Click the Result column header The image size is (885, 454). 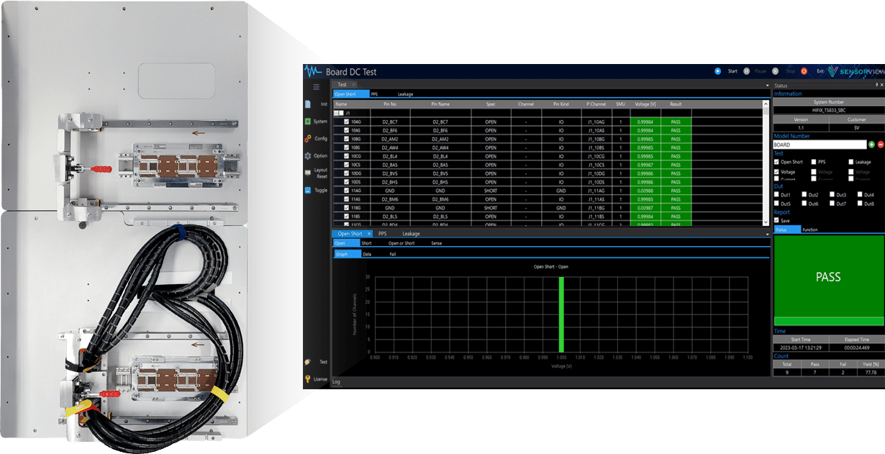676,104
